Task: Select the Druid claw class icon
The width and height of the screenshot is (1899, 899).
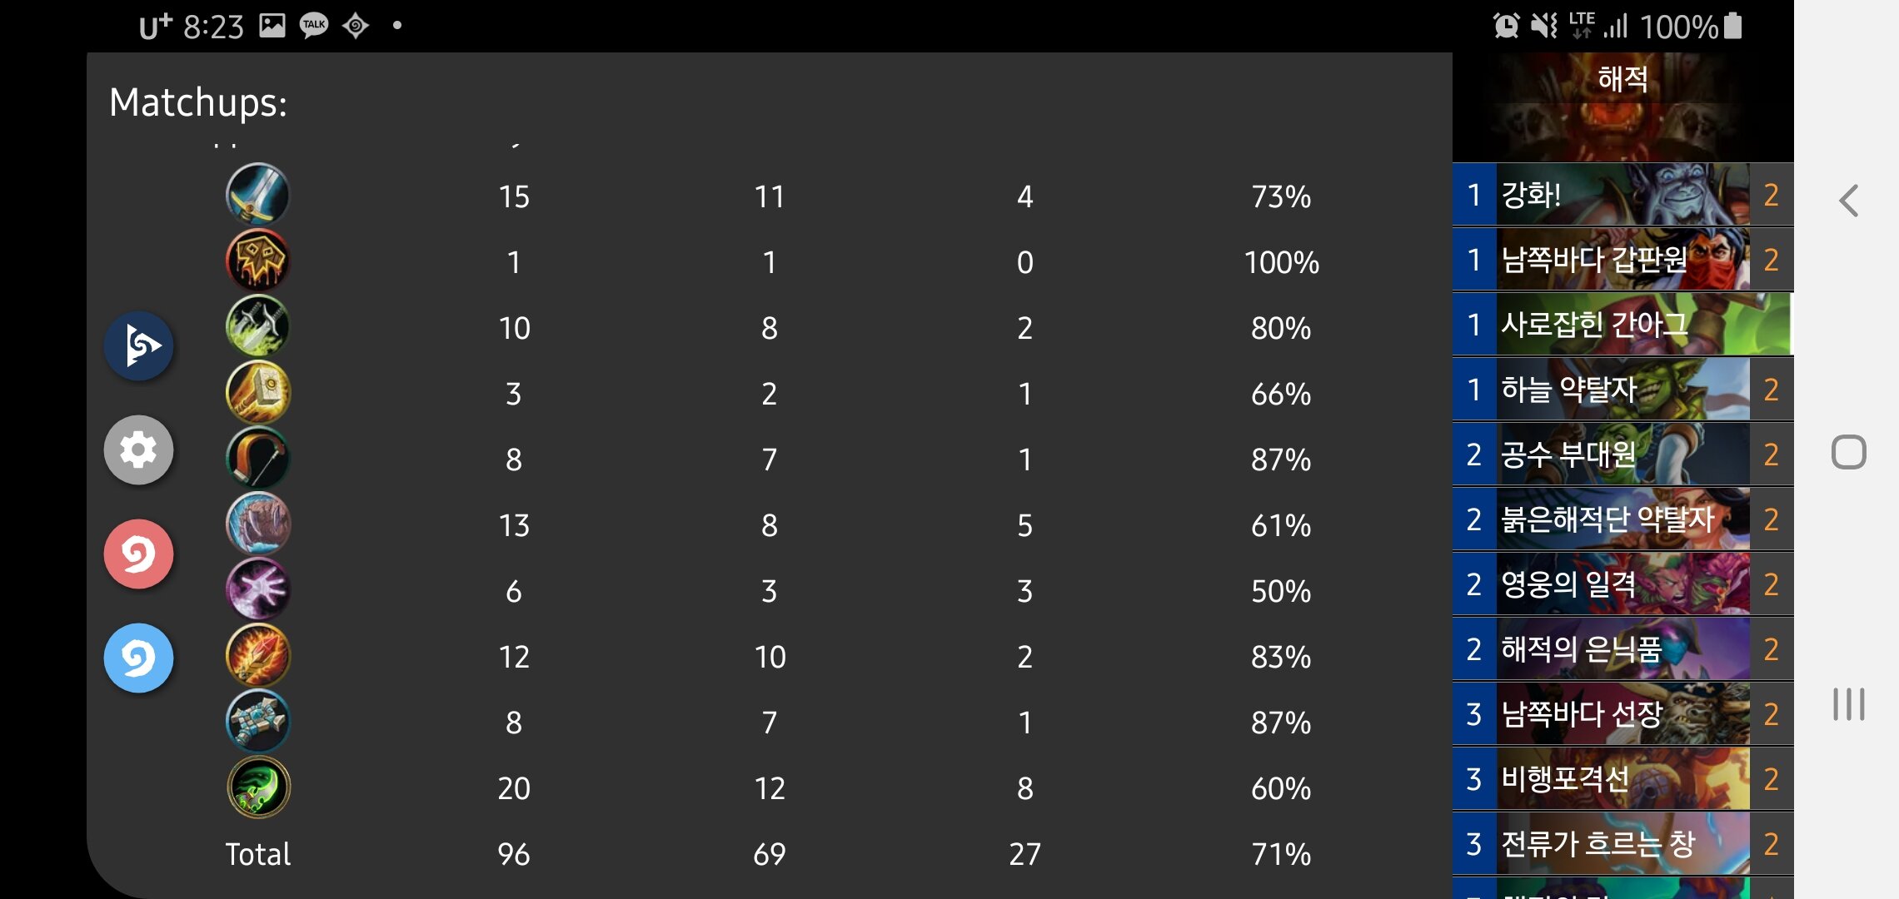Action: pos(257,524)
